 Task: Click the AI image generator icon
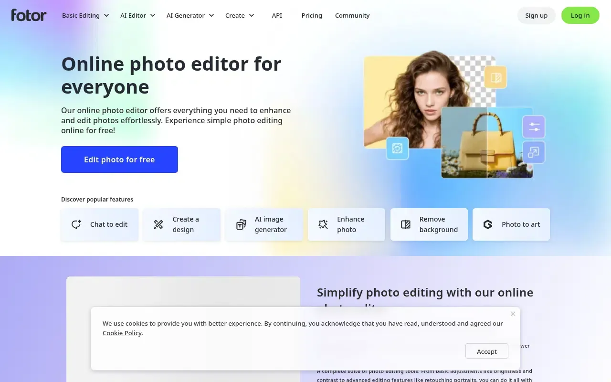[241, 224]
